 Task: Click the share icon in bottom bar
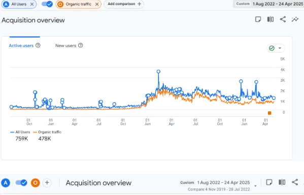point(295,182)
